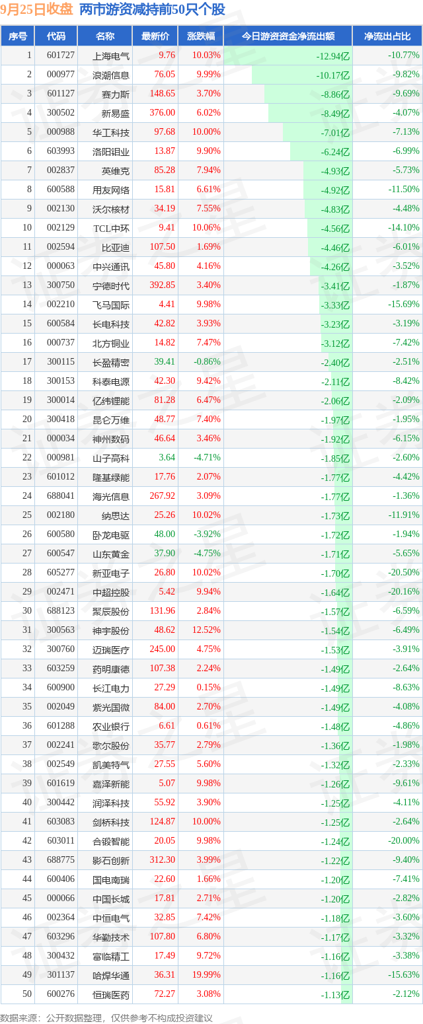423x1024 pixels.
Task: Click 新易盛 latest price 376.00
Action: click(163, 113)
